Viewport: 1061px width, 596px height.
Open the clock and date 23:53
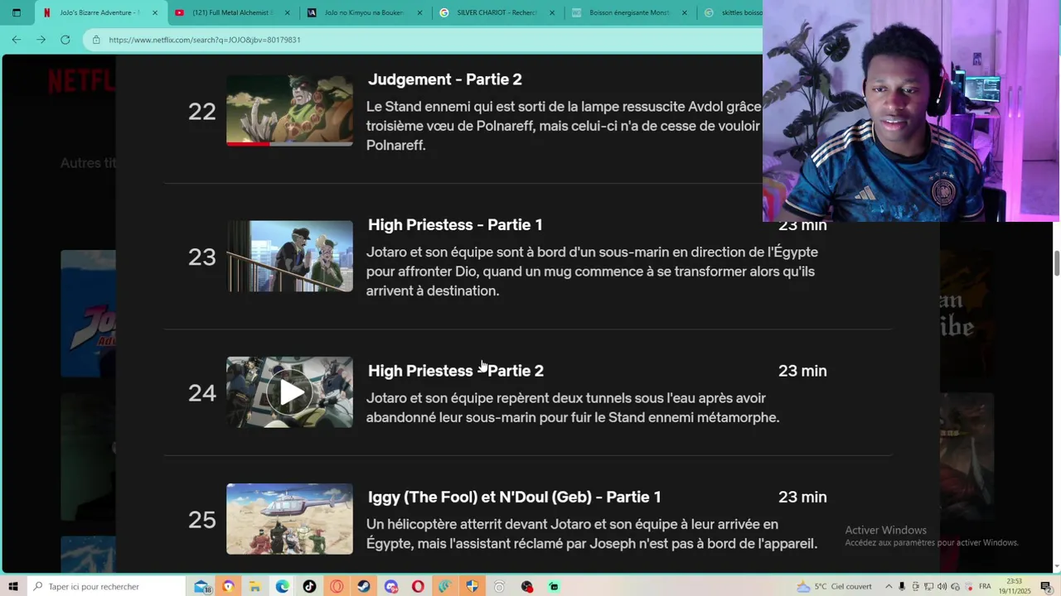point(1015,586)
